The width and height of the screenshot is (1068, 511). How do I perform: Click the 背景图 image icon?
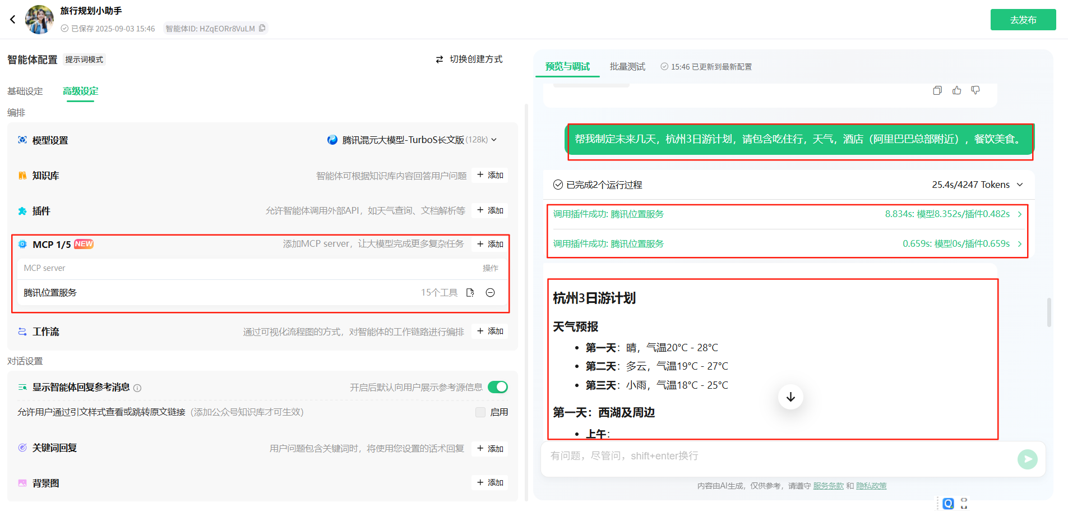click(x=22, y=483)
